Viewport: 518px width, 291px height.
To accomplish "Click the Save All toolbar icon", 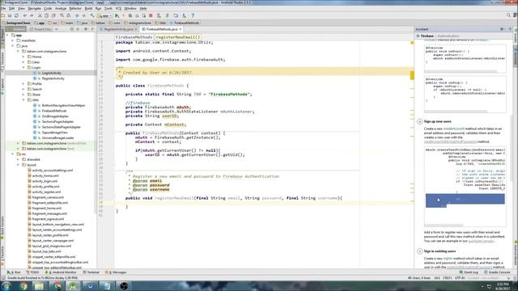I will point(10,15).
